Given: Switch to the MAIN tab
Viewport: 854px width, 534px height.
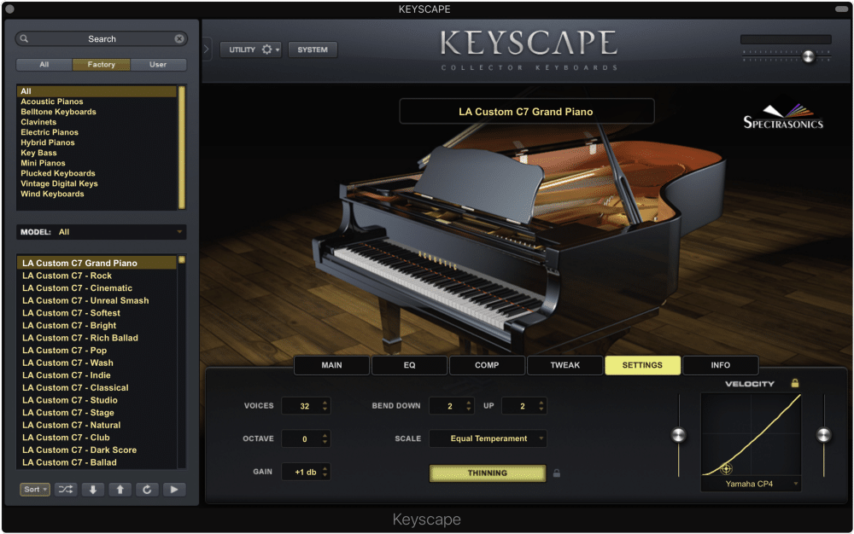Looking at the screenshot, I should click(x=331, y=365).
